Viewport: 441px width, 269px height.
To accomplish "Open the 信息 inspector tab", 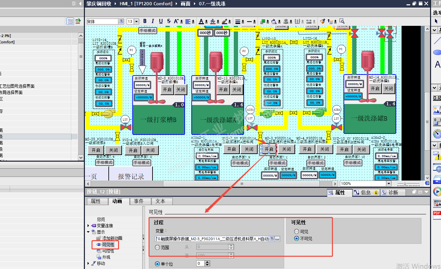I will click(366, 192).
